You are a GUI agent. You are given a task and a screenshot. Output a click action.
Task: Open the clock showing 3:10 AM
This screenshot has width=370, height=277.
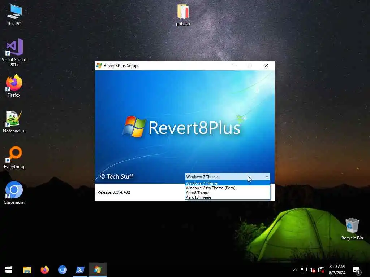pos(337,270)
